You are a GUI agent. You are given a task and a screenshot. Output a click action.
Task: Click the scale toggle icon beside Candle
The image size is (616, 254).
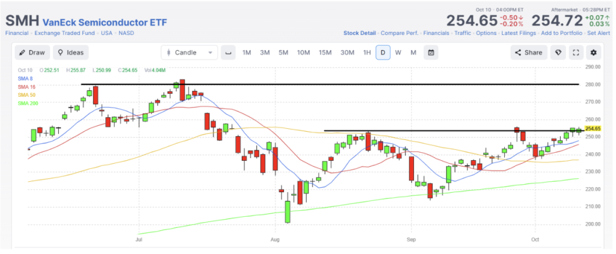(x=228, y=52)
